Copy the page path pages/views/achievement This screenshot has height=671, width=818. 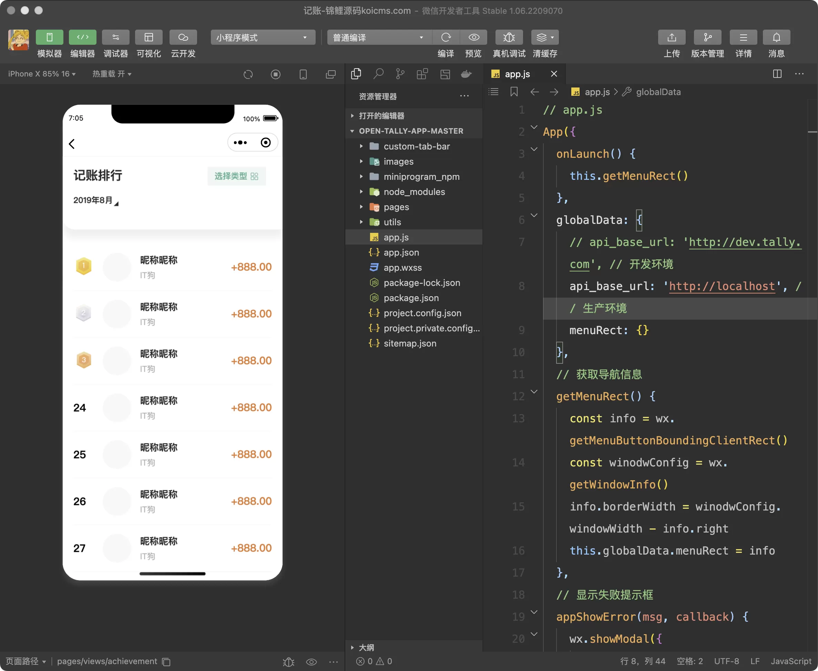167,662
